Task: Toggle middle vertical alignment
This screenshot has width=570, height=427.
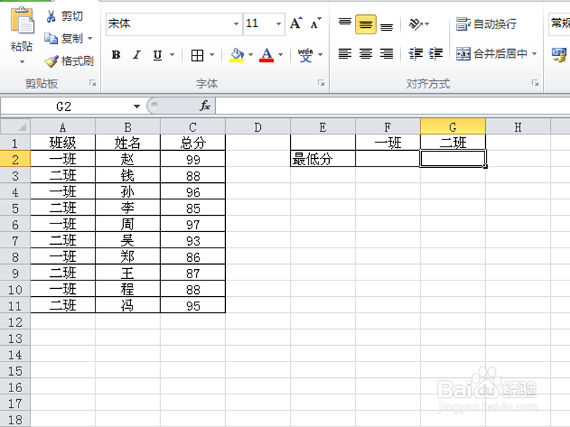Action: pos(366,24)
